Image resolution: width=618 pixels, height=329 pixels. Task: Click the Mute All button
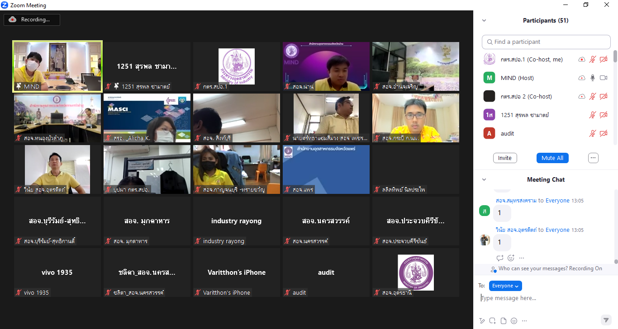(552, 158)
